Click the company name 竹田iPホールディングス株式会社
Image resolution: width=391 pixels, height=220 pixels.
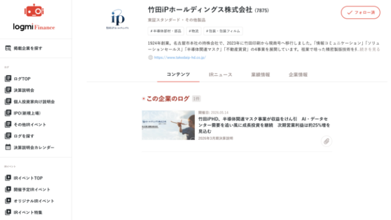click(x=200, y=10)
